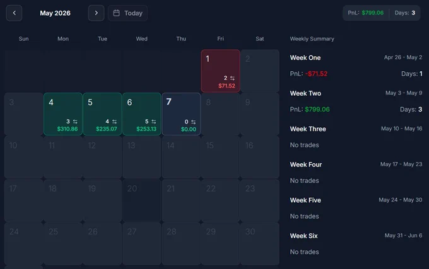Click the Week Six summary heading
The width and height of the screenshot is (429, 269).
(303, 236)
